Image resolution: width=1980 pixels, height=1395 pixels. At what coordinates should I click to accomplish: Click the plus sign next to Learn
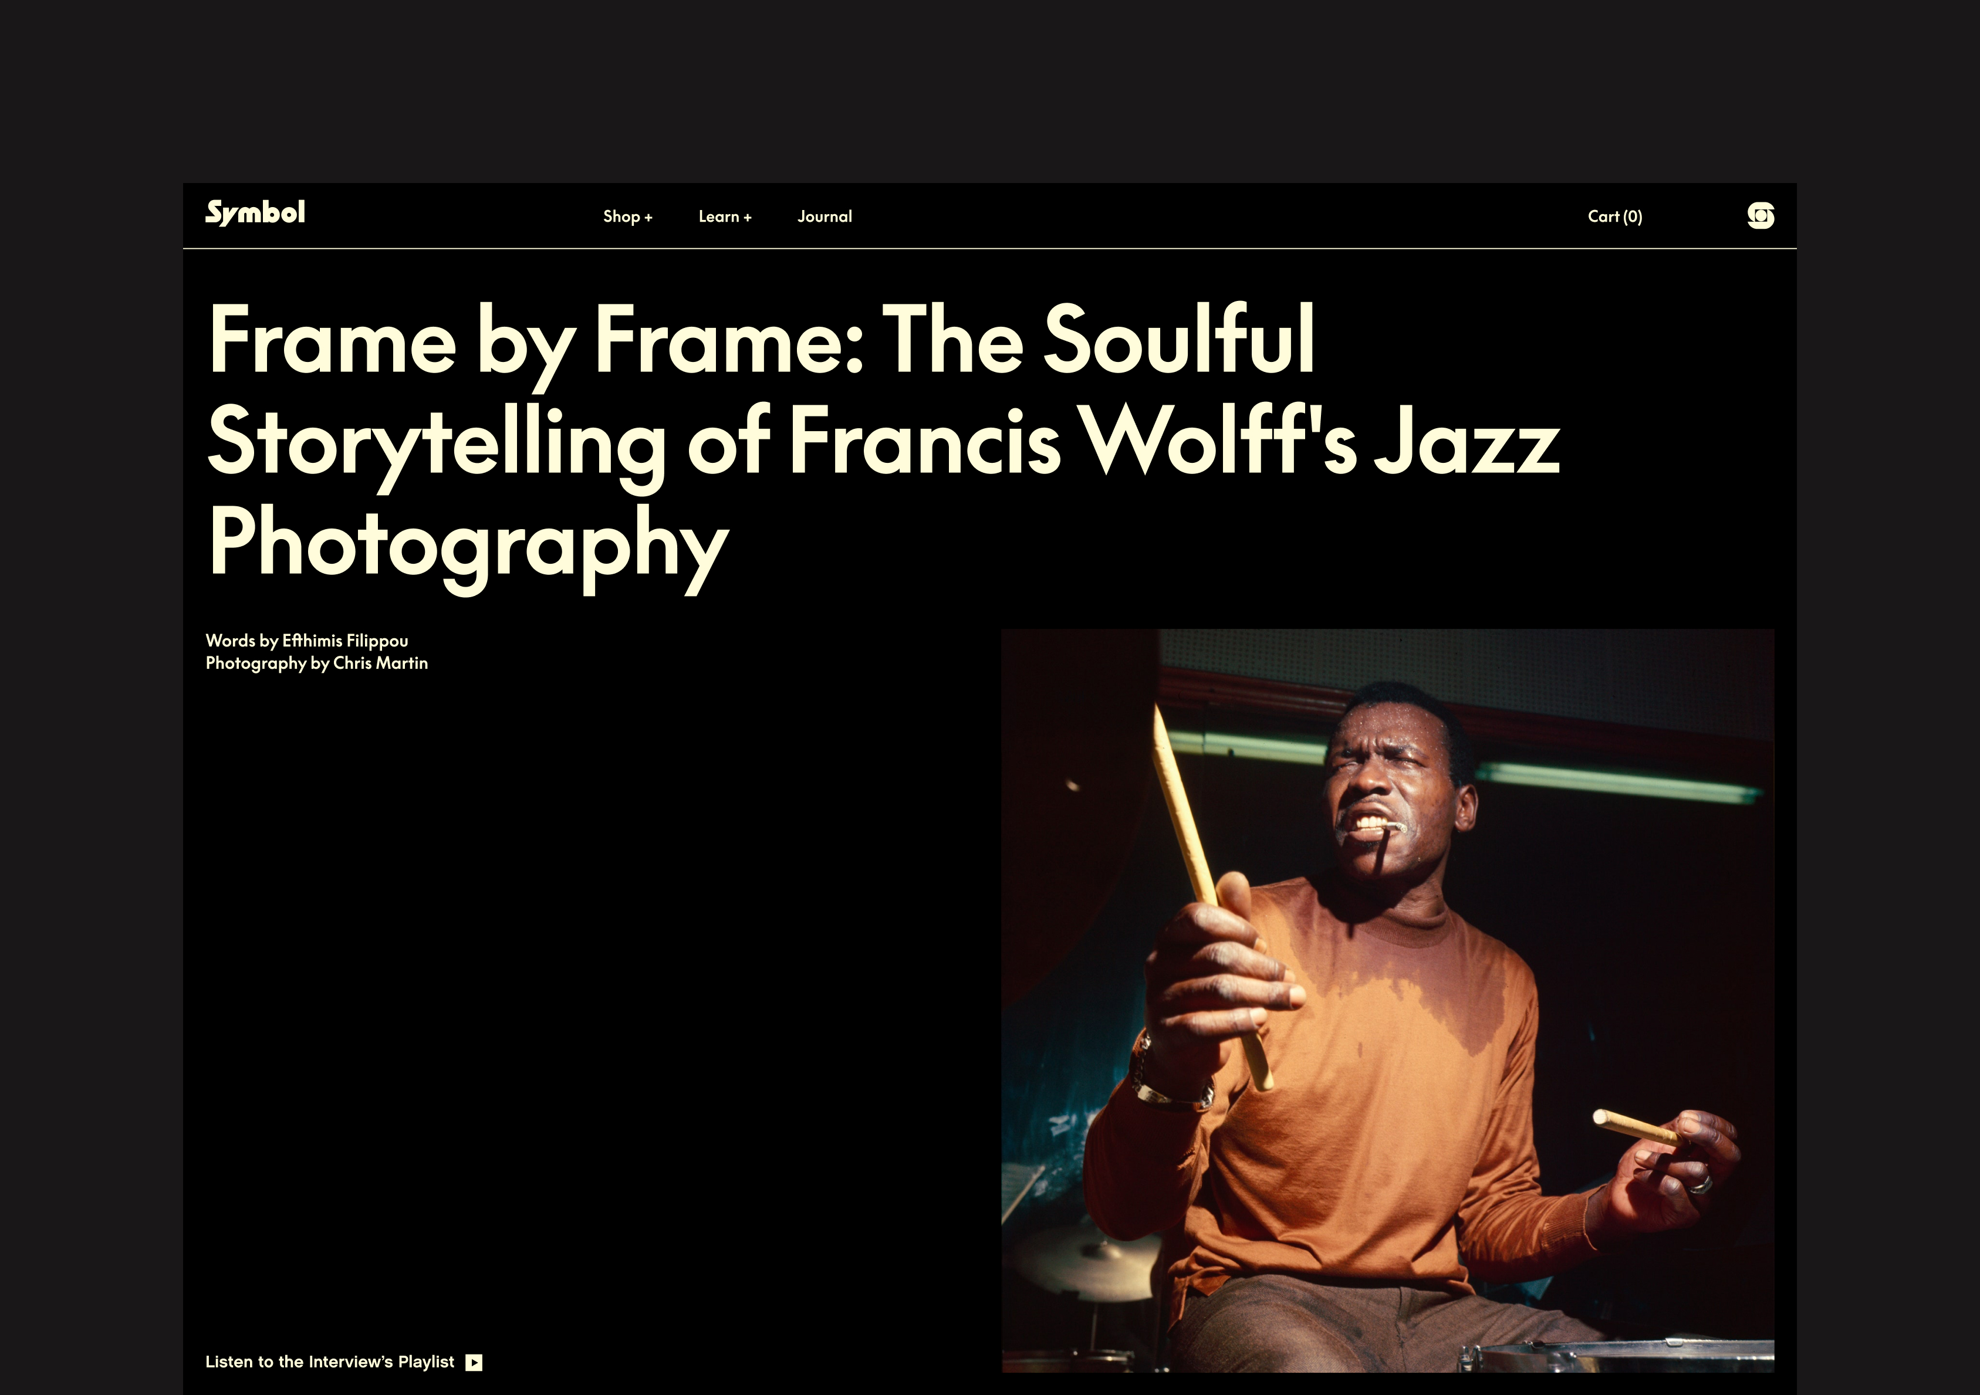coord(748,217)
